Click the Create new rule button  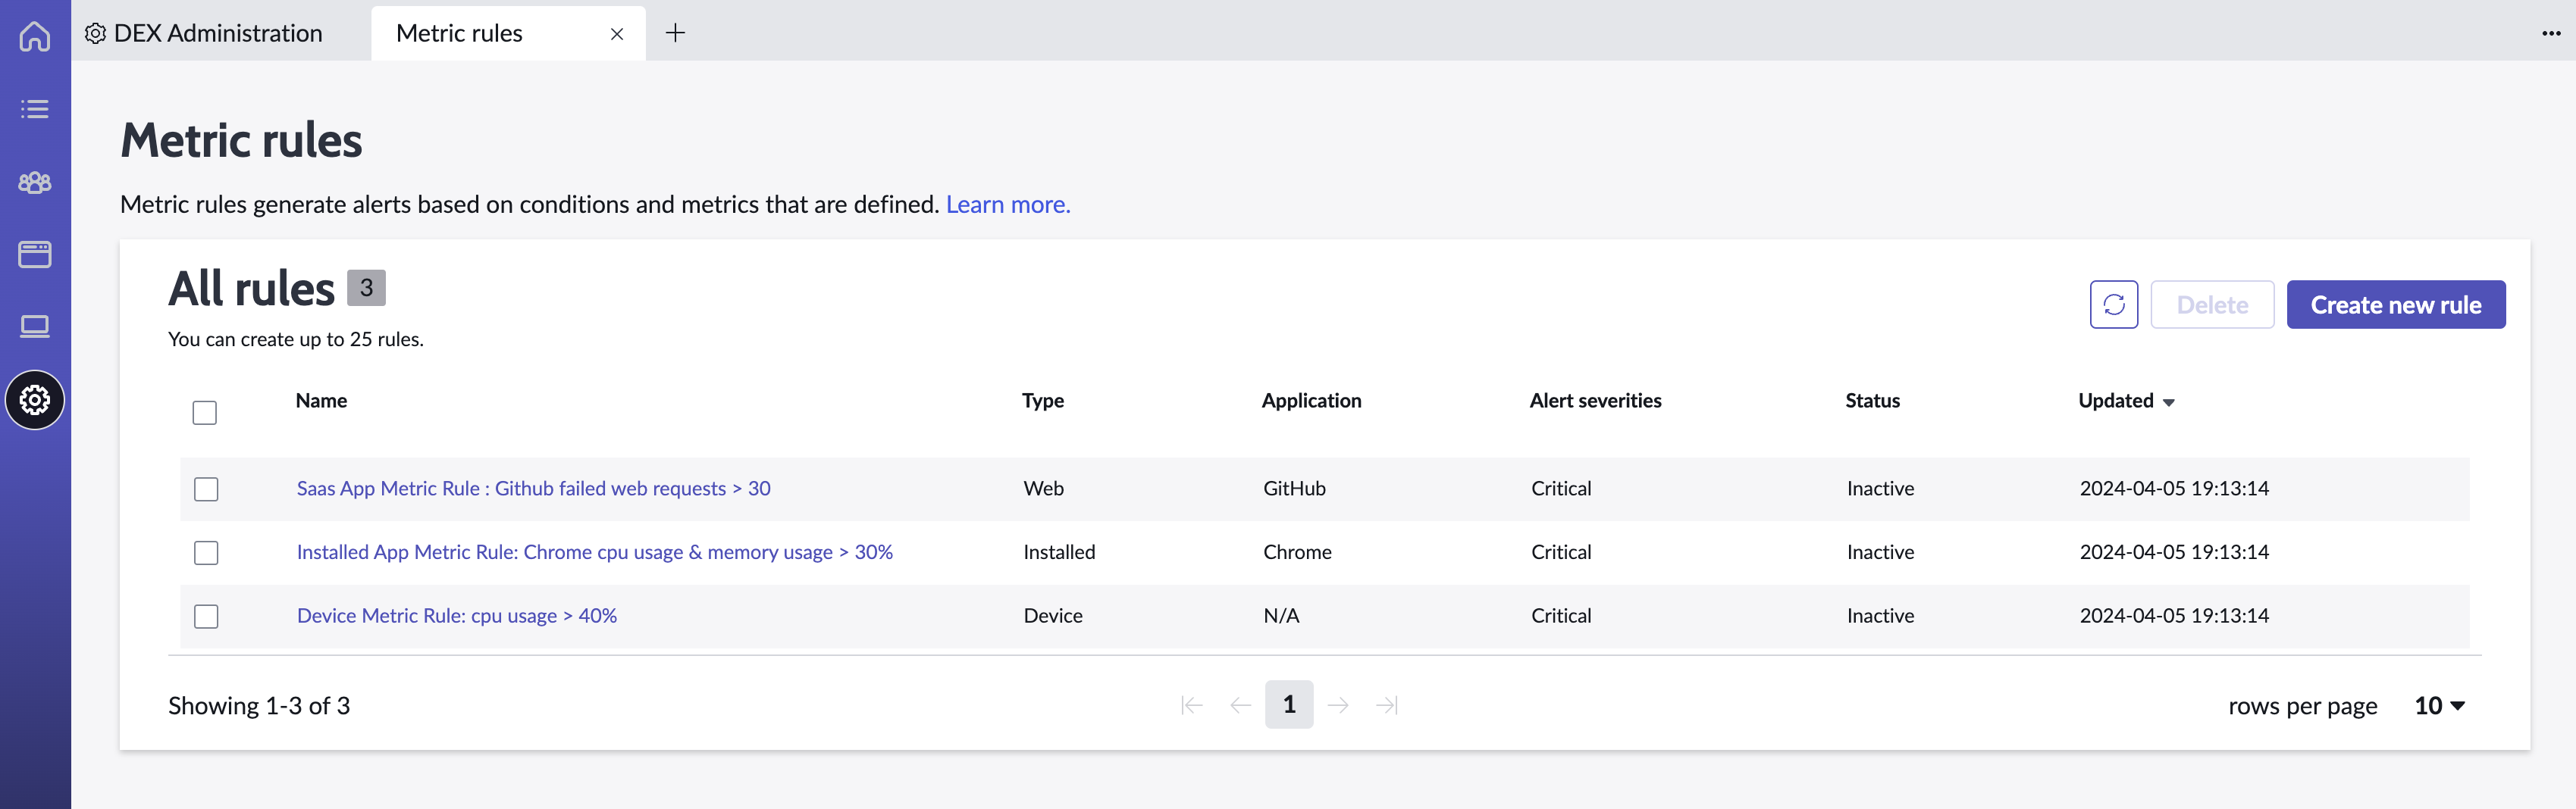pyautogui.click(x=2395, y=305)
